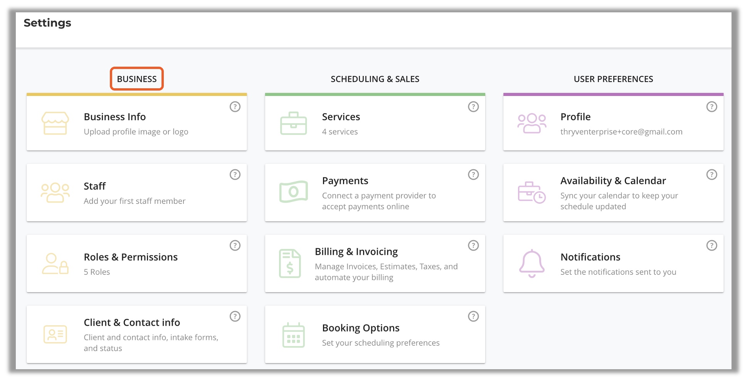The width and height of the screenshot is (750, 380).
Task: Open help for Booking Options card
Action: [x=473, y=316]
